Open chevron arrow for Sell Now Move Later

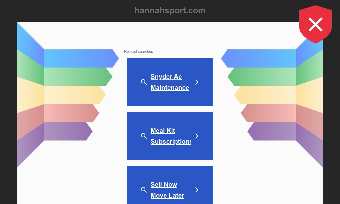[x=197, y=190]
